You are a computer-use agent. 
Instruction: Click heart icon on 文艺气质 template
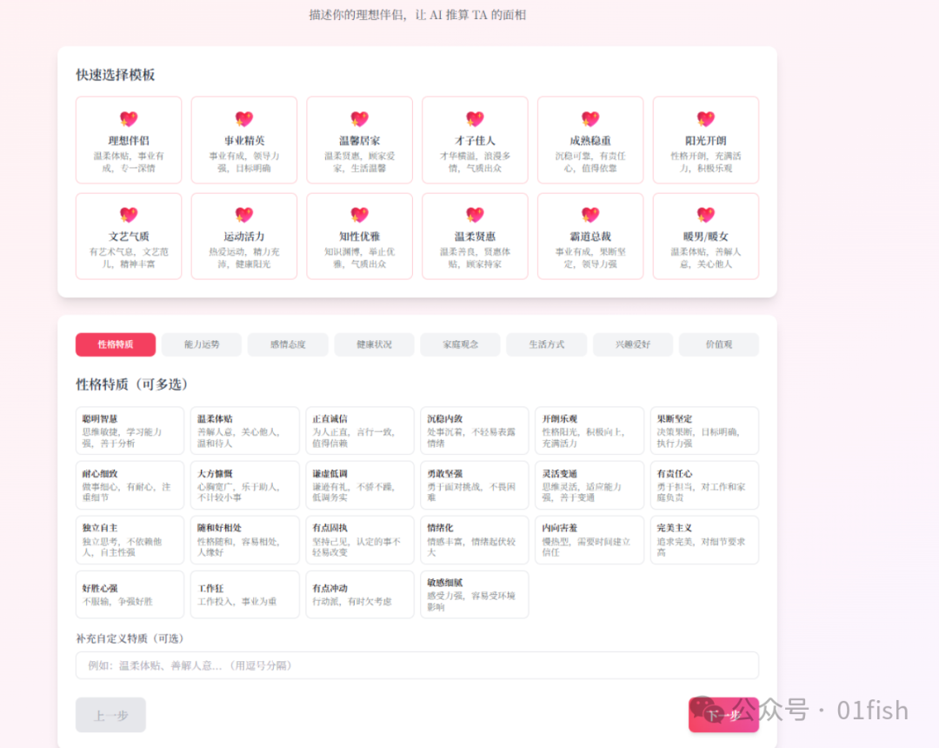pyautogui.click(x=129, y=215)
